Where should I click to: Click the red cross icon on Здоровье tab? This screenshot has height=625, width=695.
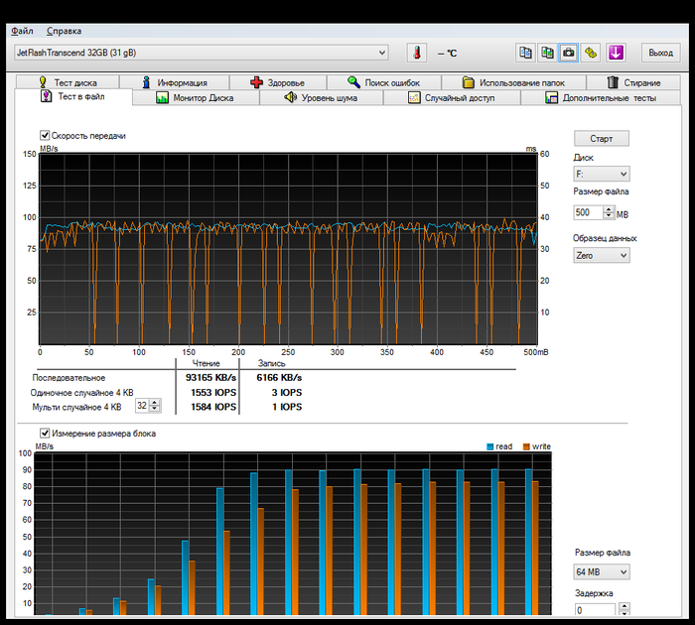click(256, 82)
